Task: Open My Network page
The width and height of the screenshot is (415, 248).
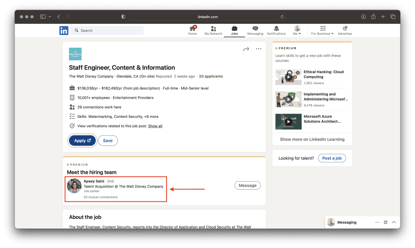Action: (213, 30)
